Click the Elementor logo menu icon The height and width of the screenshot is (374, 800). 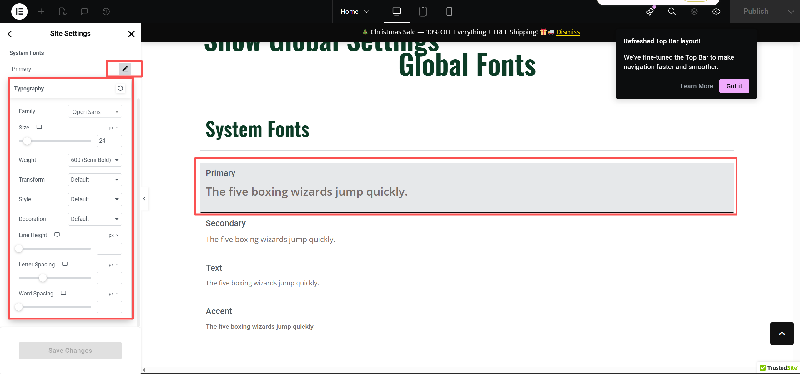pos(19,12)
